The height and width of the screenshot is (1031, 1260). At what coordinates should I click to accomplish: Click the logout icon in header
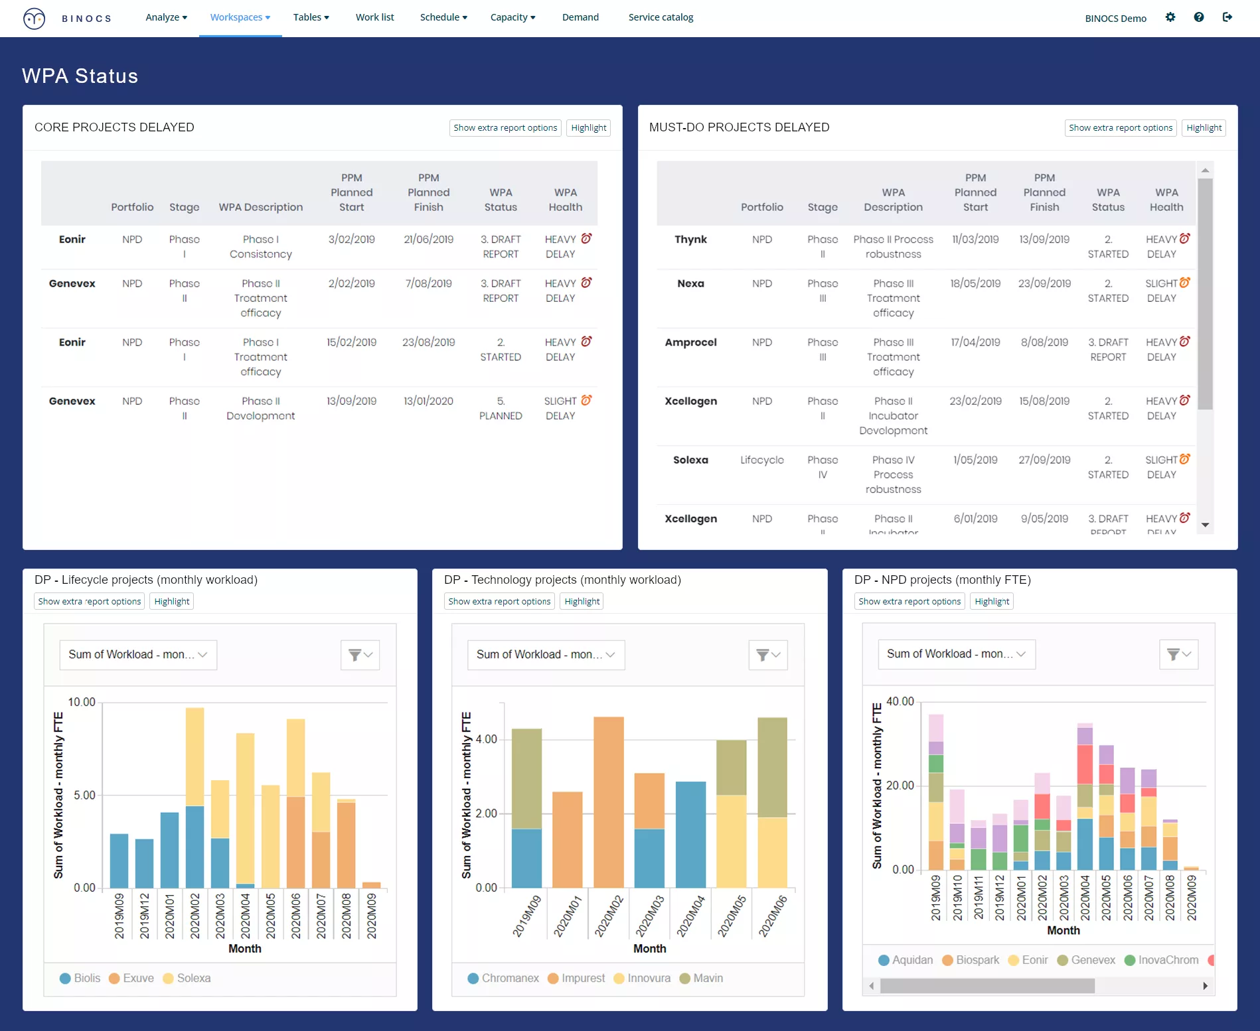click(x=1227, y=17)
